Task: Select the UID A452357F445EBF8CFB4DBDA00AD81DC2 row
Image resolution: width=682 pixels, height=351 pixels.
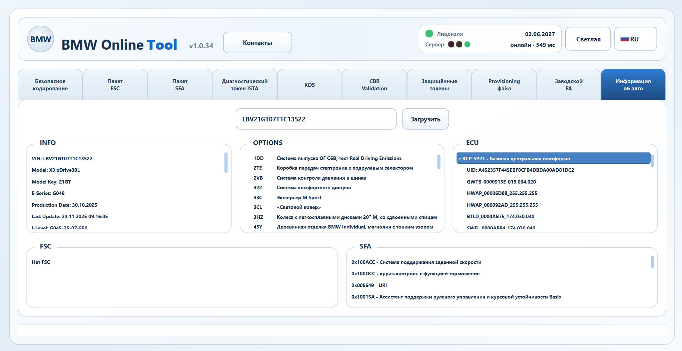Action: (x=520, y=170)
